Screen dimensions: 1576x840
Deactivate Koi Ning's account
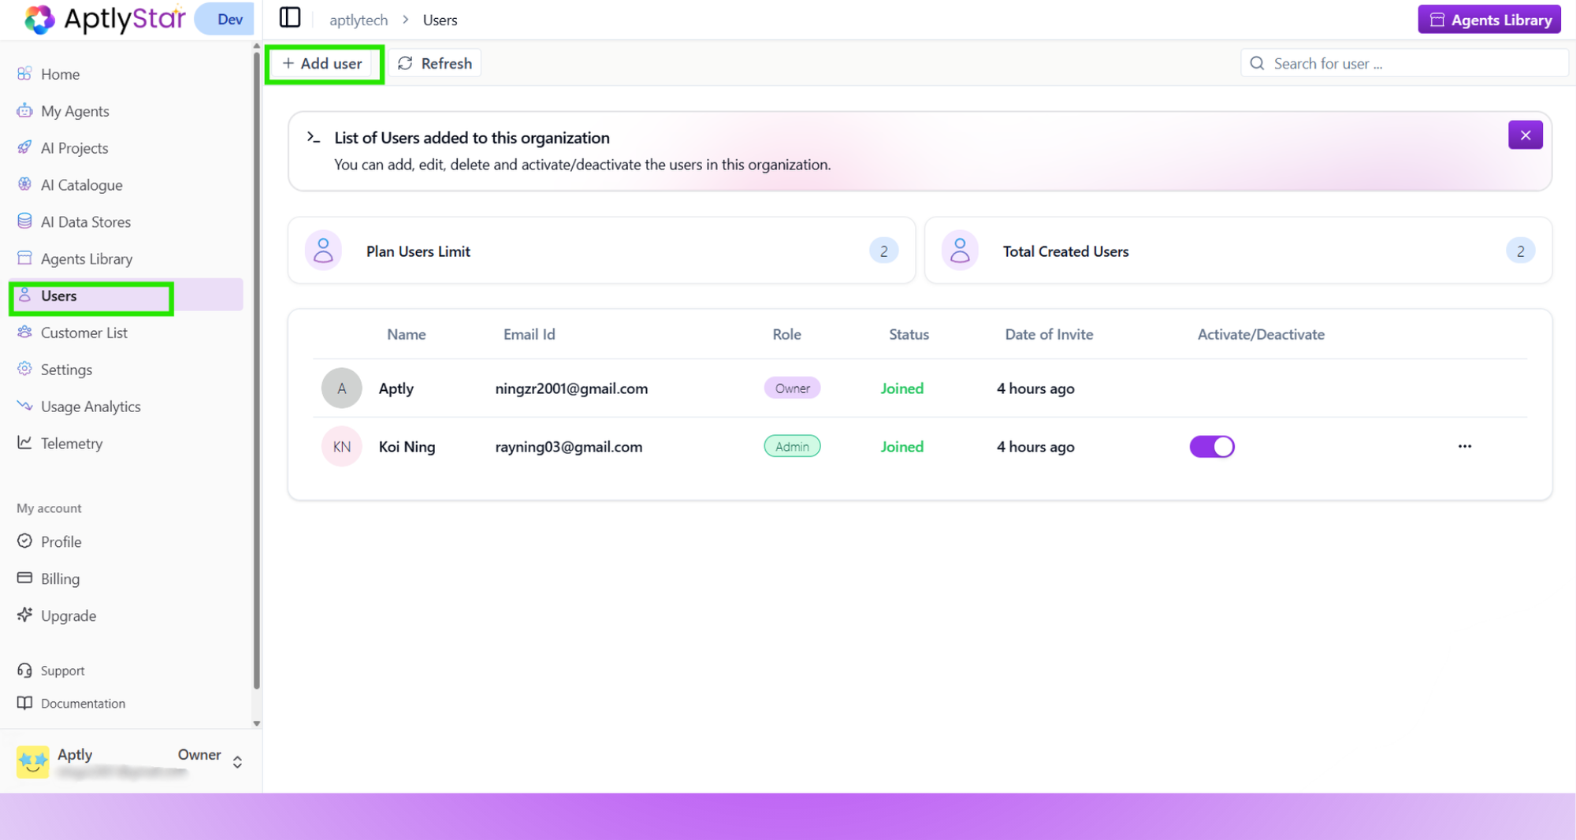(1212, 446)
